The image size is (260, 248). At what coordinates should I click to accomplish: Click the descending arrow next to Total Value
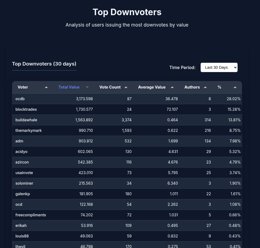[87, 87]
